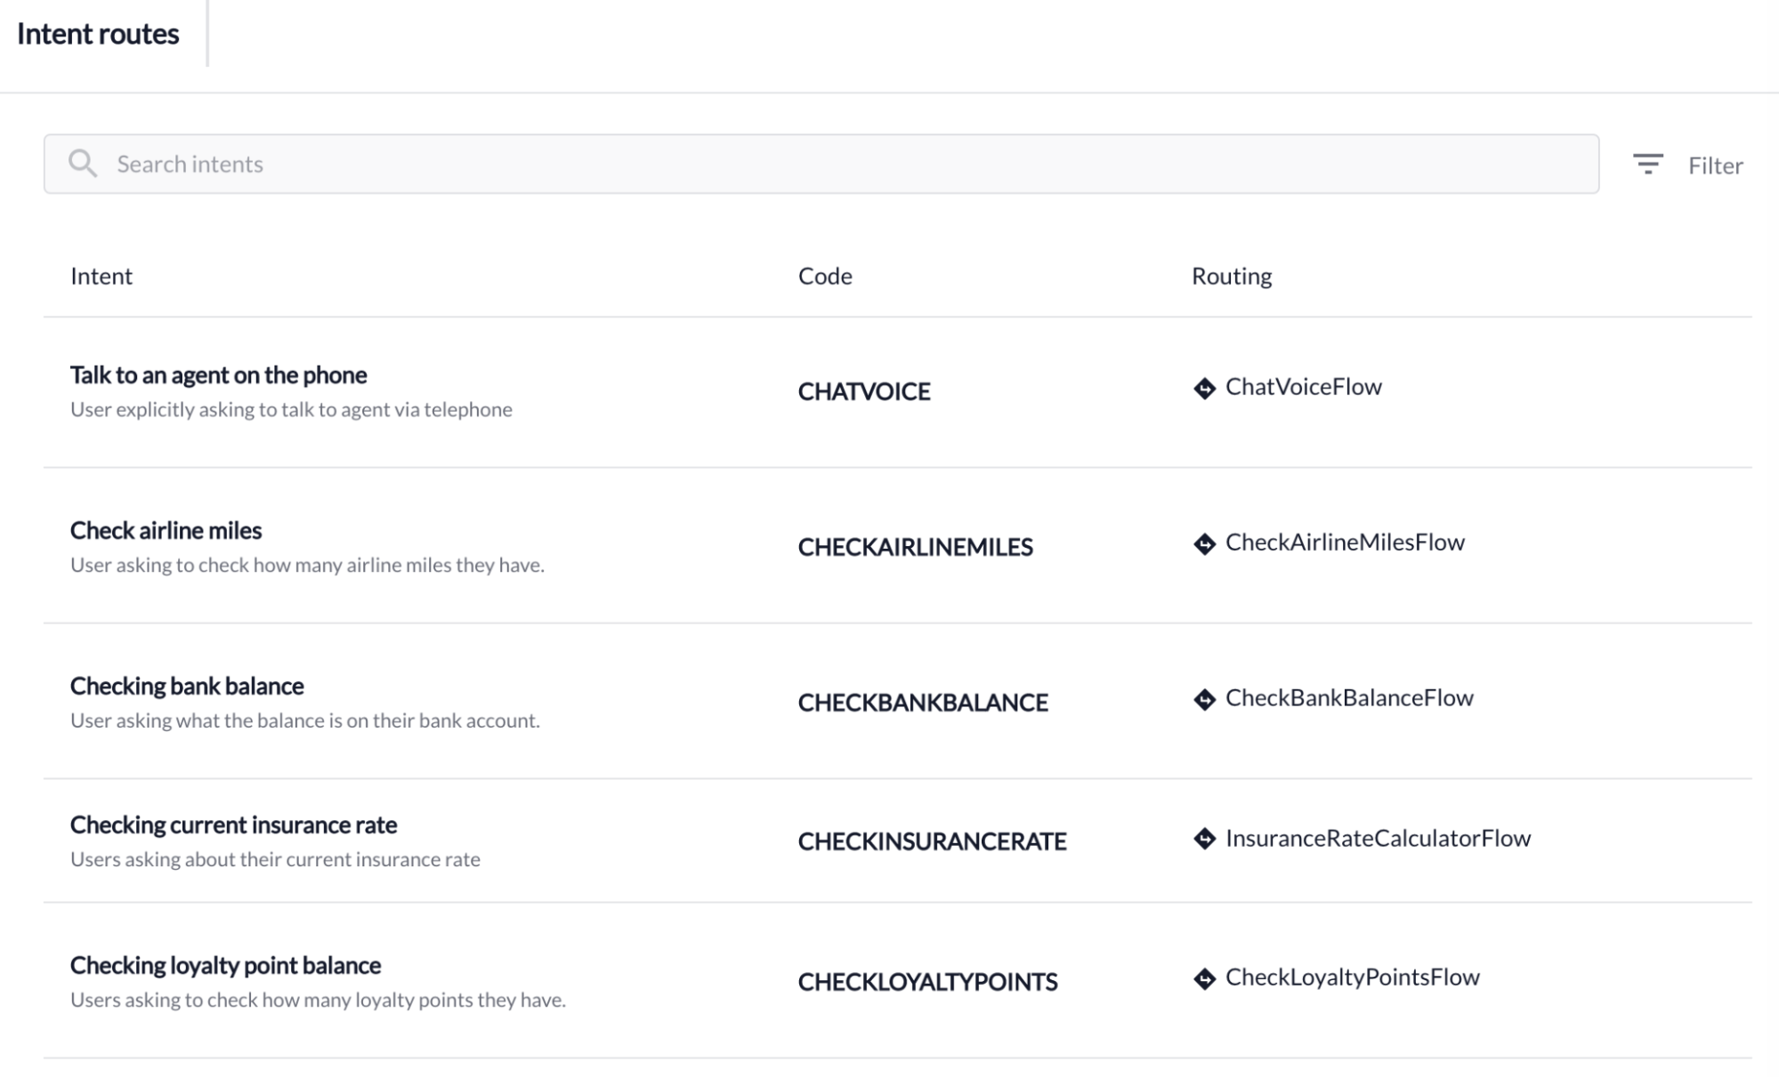Select the Checking bank balance intent
This screenshot has height=1078, width=1779.
(x=187, y=687)
